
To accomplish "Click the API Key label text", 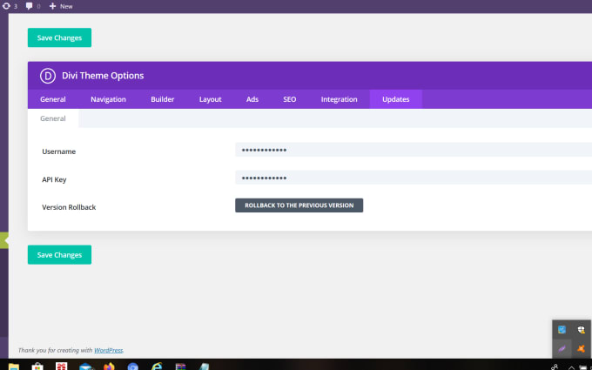I will point(54,179).
